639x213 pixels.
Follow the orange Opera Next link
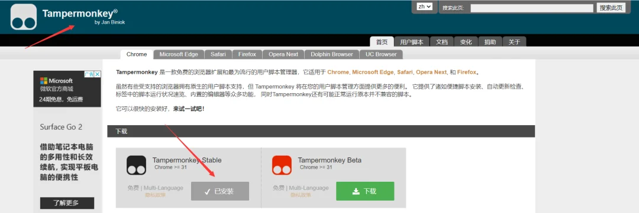[x=431, y=72]
